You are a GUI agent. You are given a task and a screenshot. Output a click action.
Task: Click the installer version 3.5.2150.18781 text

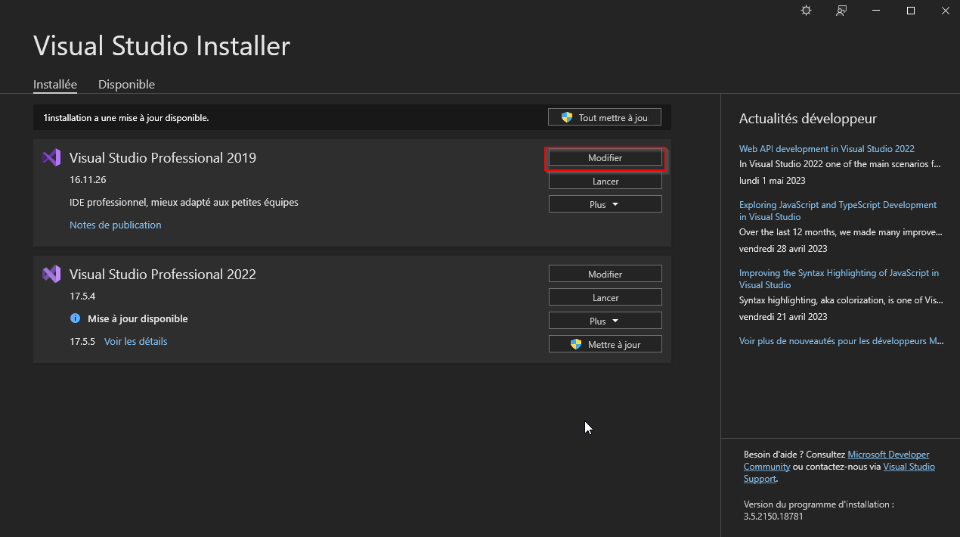(773, 516)
